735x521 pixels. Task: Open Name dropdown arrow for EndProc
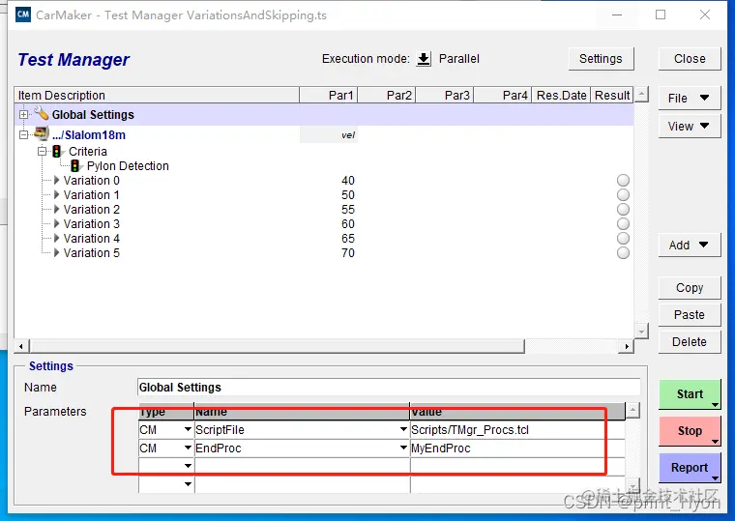pyautogui.click(x=403, y=448)
